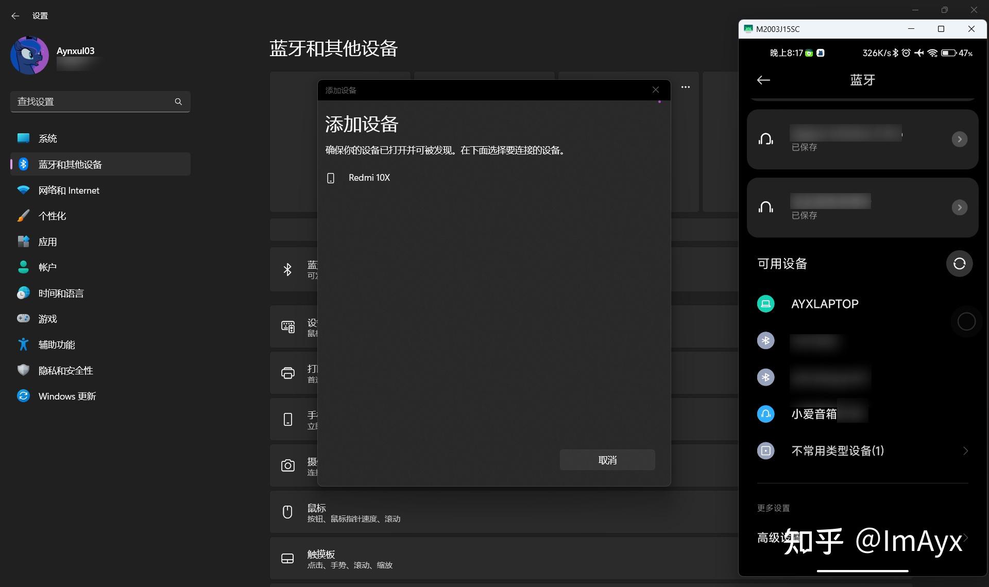Screen dimensions: 989x587
Task: Select Redmi 10X device in add-device dialog
Action: pos(494,178)
